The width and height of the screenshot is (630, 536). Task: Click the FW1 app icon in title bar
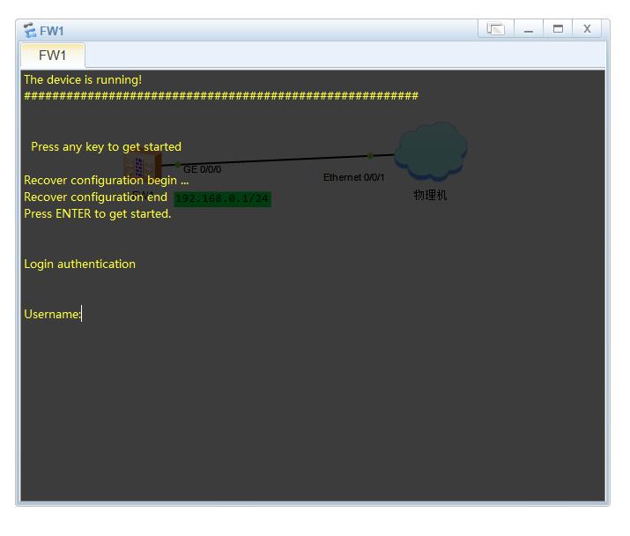click(30, 31)
